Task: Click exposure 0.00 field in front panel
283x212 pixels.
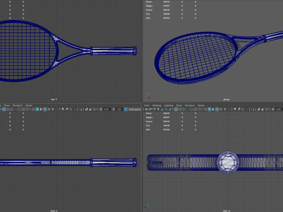Action: click(107, 110)
